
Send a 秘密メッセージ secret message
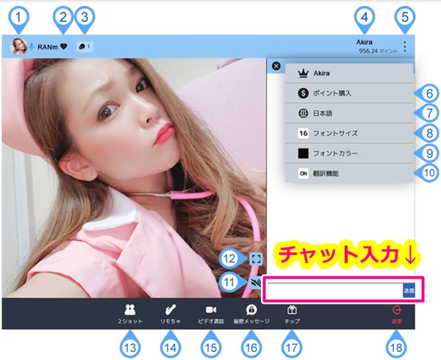coord(251,314)
